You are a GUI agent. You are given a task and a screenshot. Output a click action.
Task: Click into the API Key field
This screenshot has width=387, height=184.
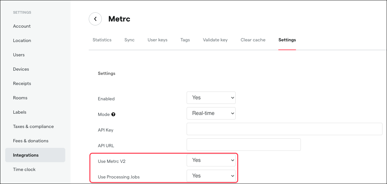tap(284, 129)
